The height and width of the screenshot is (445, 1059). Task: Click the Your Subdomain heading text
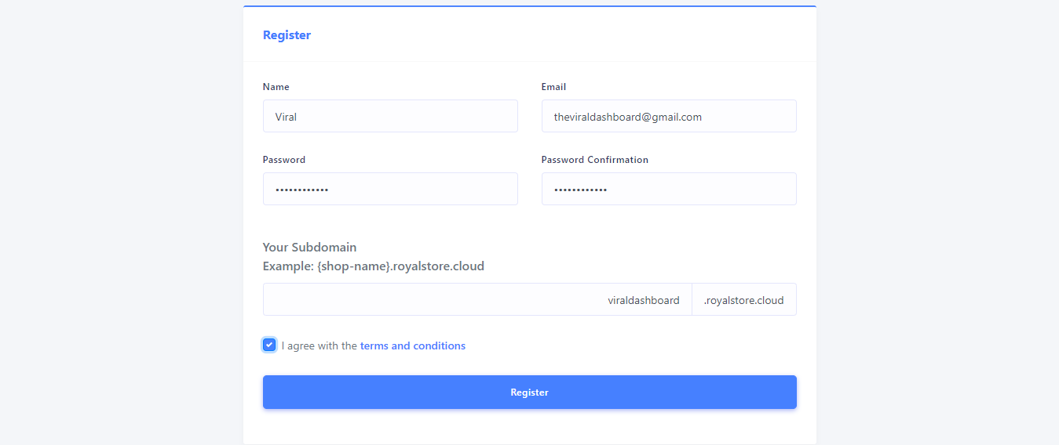[309, 248]
